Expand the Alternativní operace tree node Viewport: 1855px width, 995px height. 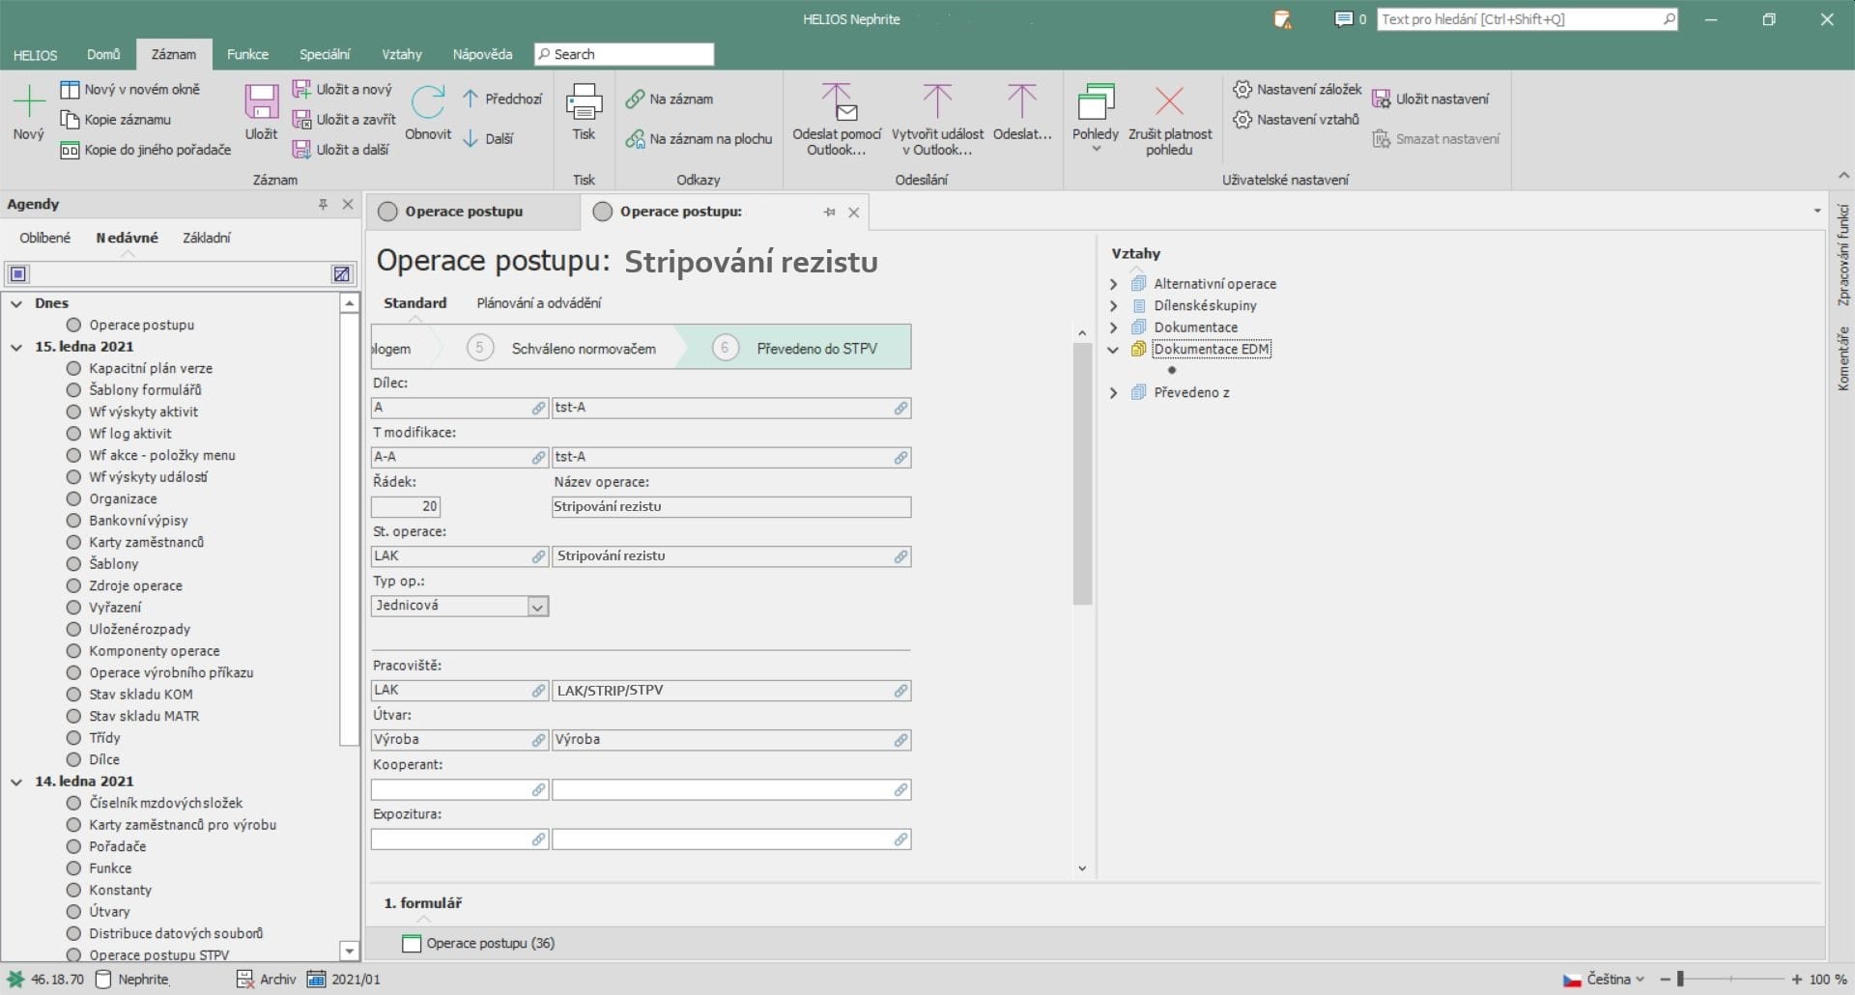click(1113, 284)
